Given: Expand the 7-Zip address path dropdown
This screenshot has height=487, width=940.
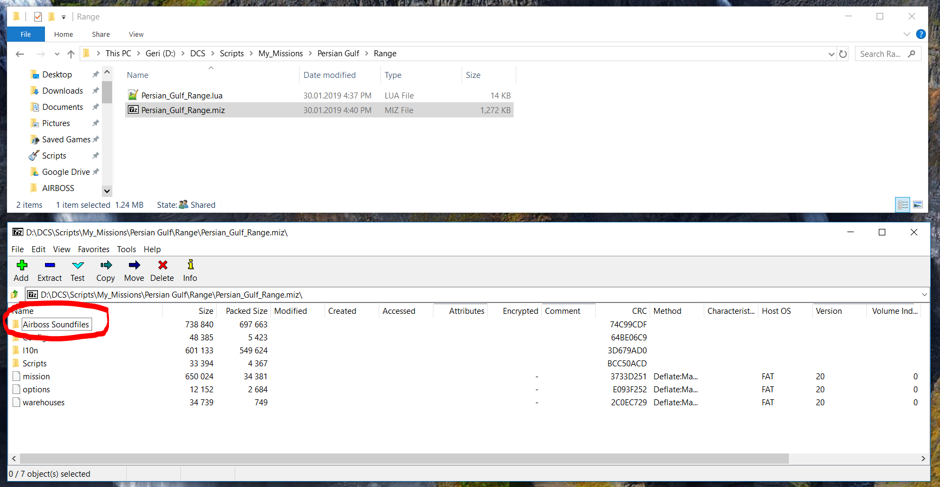Looking at the screenshot, I should pyautogui.click(x=924, y=295).
